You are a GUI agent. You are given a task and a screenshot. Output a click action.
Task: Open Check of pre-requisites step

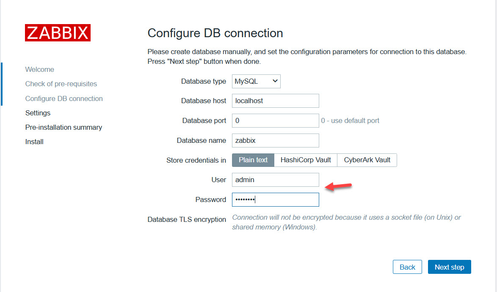click(61, 84)
